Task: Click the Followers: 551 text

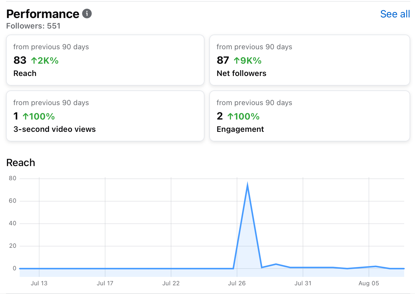Action: [33, 26]
